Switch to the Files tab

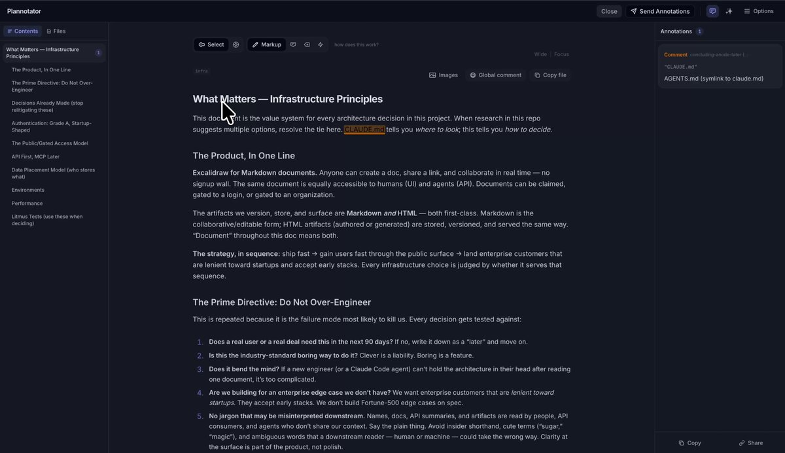pos(56,31)
